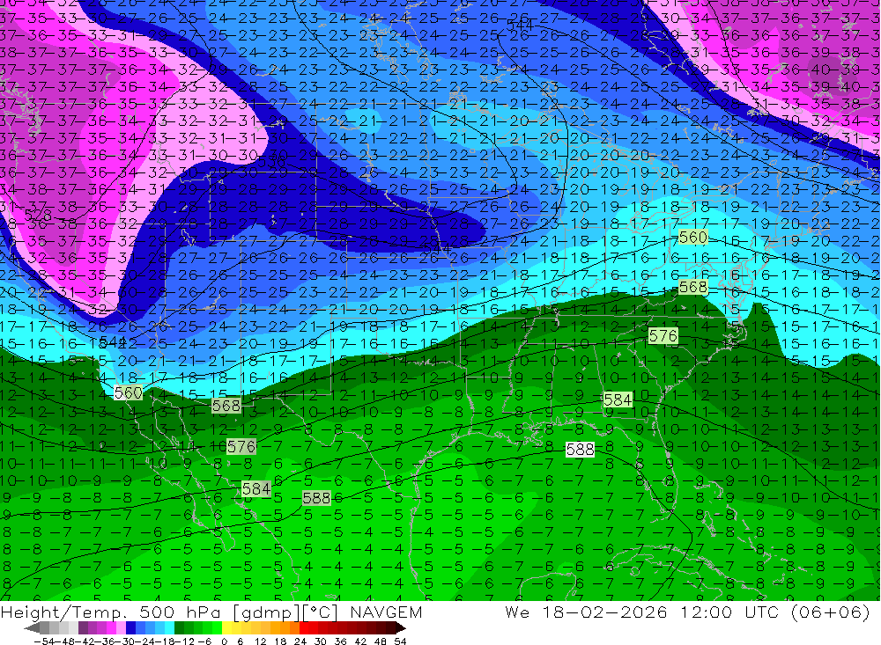
Task: Click the '12:00 UTC' time text
Action: (x=731, y=612)
